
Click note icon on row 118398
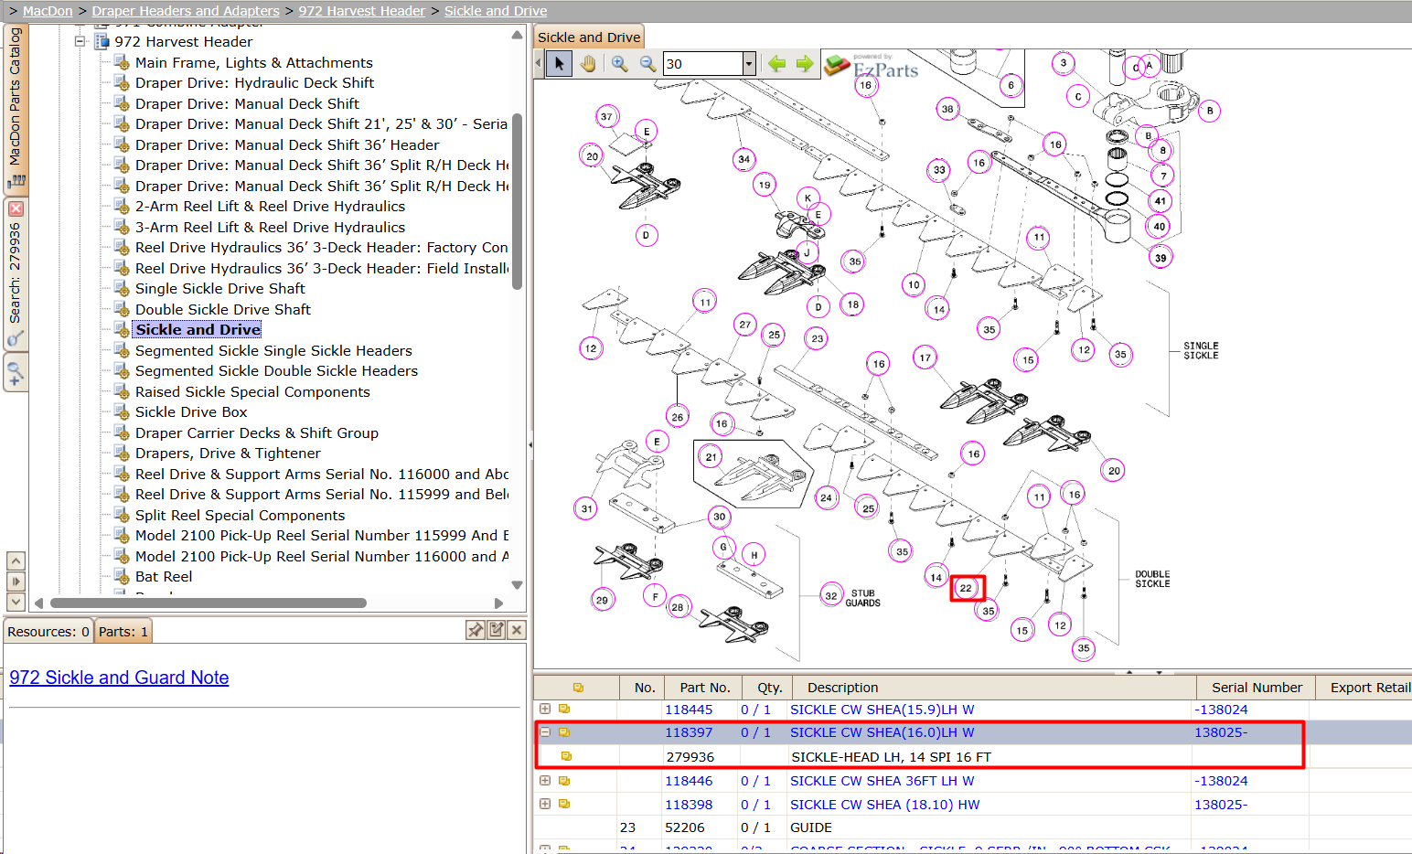pyautogui.click(x=564, y=804)
